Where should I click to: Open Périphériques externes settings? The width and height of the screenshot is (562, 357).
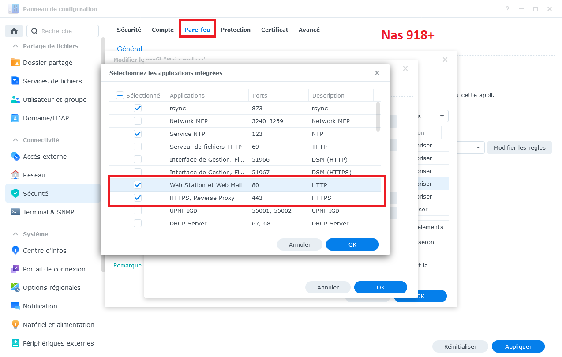coord(53,343)
